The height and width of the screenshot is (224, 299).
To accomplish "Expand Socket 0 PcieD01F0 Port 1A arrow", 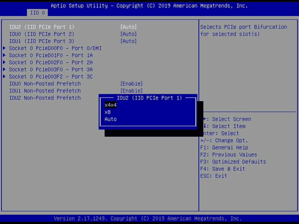I will 4,55.
